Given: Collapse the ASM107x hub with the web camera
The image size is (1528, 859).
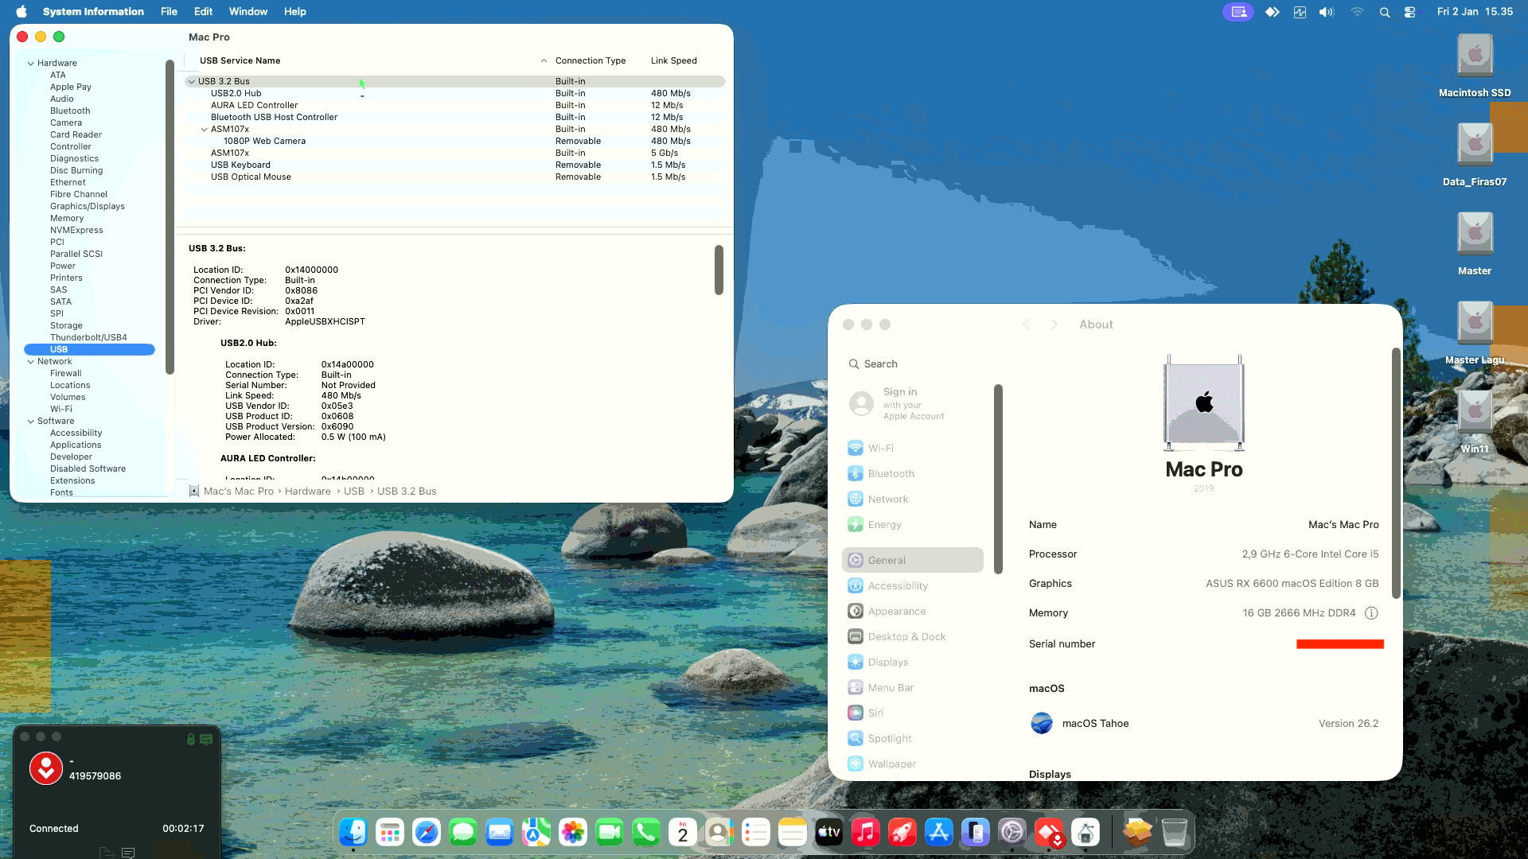Looking at the screenshot, I should tap(205, 130).
